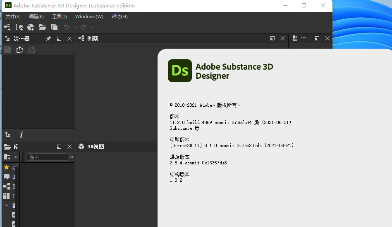The width and height of the screenshot is (392, 227).
Task: Minimize the Substance 3D Designer window
Action: click(285, 5)
